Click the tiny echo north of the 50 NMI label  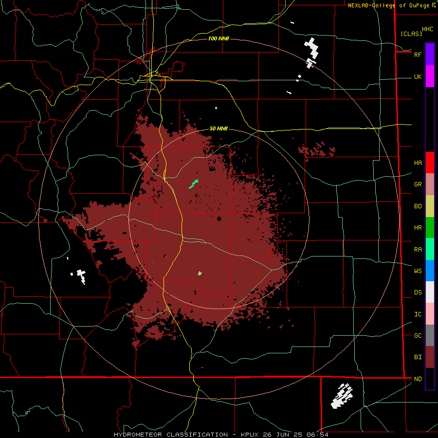[216, 108]
